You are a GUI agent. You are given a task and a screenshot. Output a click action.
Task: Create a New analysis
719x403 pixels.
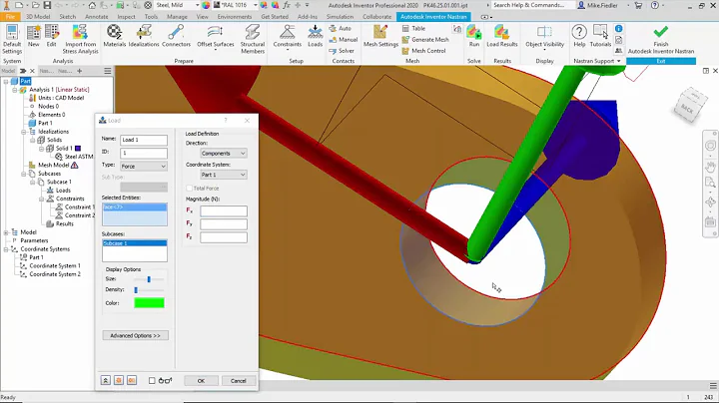tap(34, 36)
